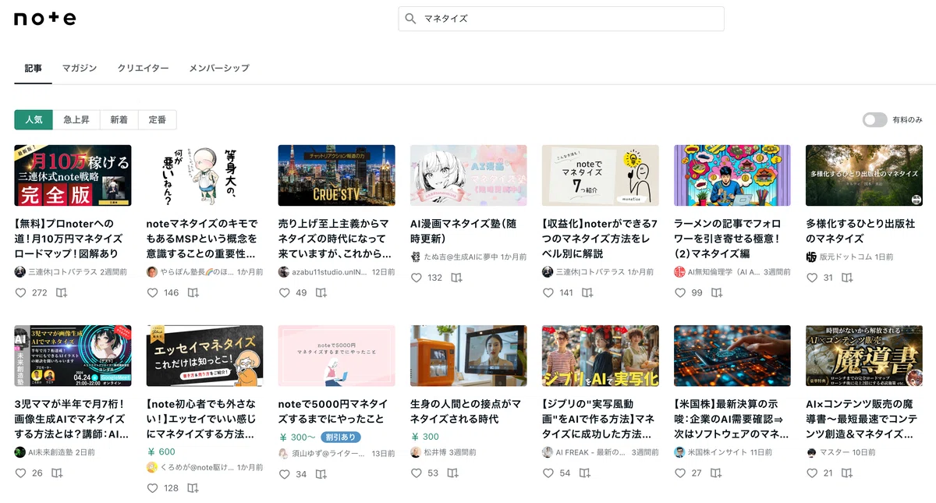
Task: Select the 人気 sort filter
Action: (x=34, y=119)
